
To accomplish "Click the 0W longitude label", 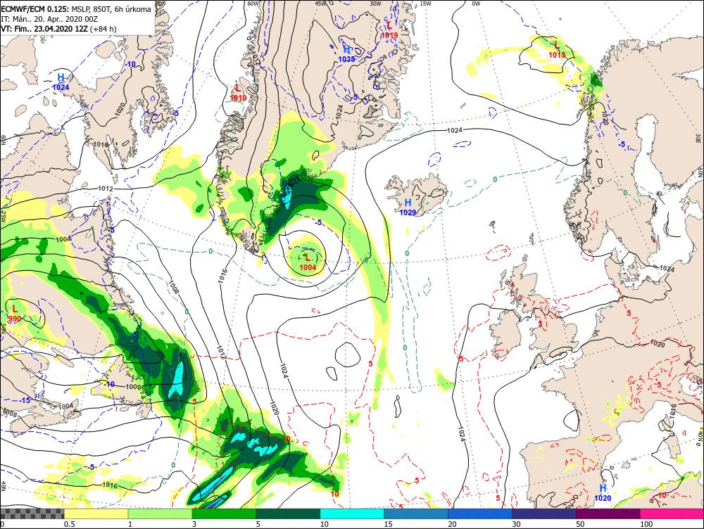I will (x=476, y=4).
